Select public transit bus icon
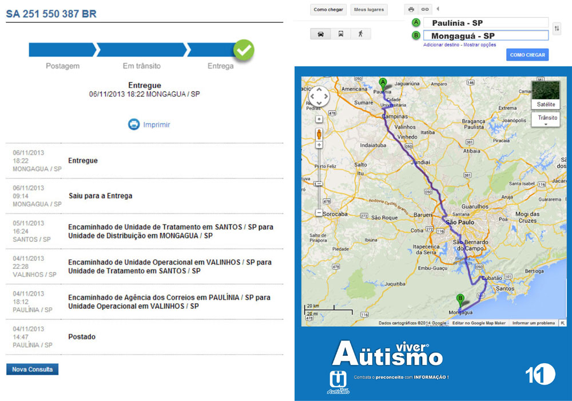 pyautogui.click(x=341, y=34)
